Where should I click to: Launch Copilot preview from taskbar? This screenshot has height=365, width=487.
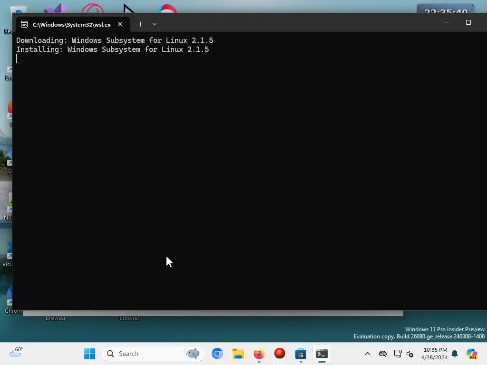(472, 354)
